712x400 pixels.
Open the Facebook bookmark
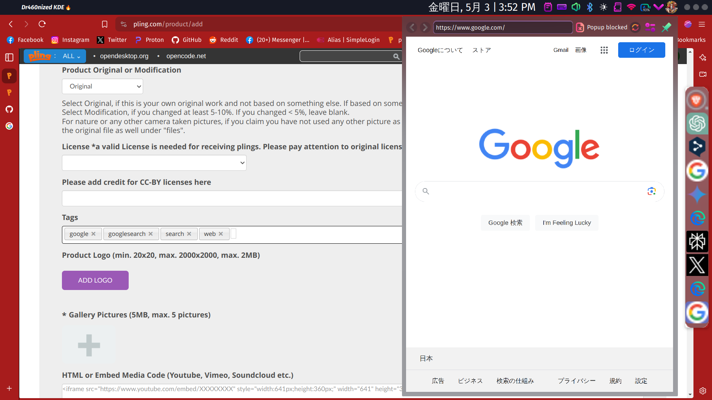25,40
